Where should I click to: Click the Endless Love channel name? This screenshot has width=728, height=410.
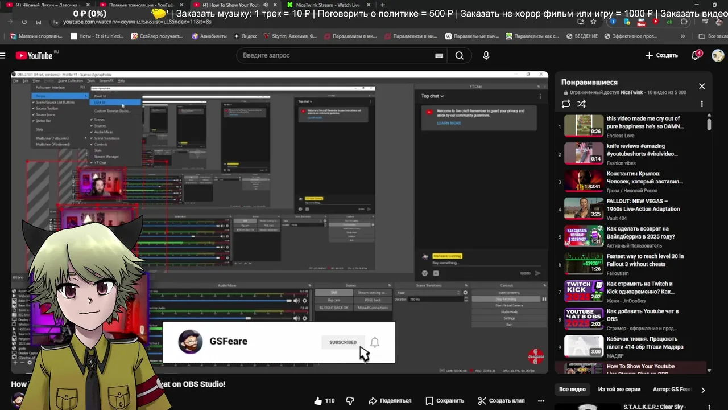point(621,136)
